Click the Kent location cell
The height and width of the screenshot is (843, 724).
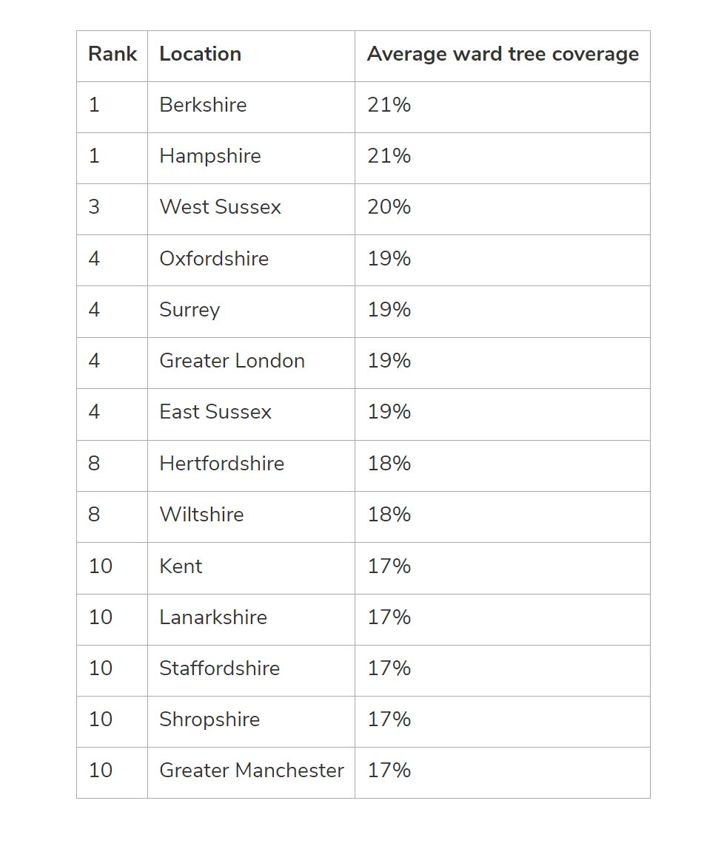pos(181,566)
